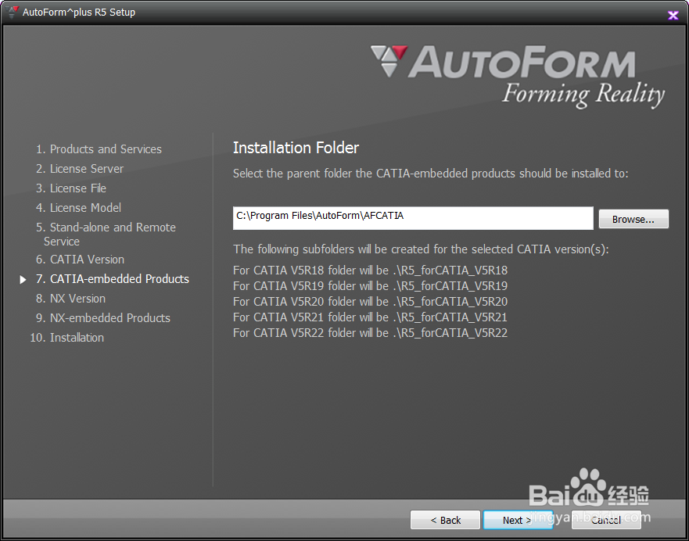689x541 pixels.
Task: Click the Next > button
Action: 517,520
